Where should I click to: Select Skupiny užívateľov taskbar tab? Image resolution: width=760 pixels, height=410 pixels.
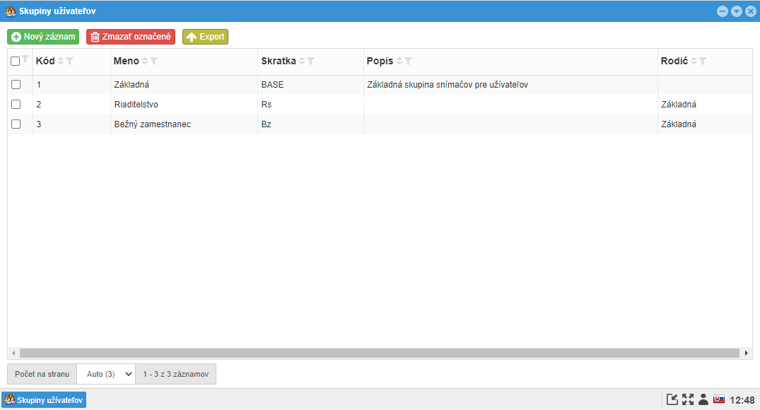point(44,400)
